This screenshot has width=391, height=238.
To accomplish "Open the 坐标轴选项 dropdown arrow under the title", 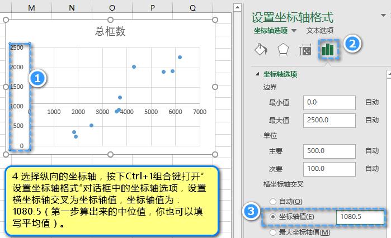I will pyautogui.click(x=294, y=31).
